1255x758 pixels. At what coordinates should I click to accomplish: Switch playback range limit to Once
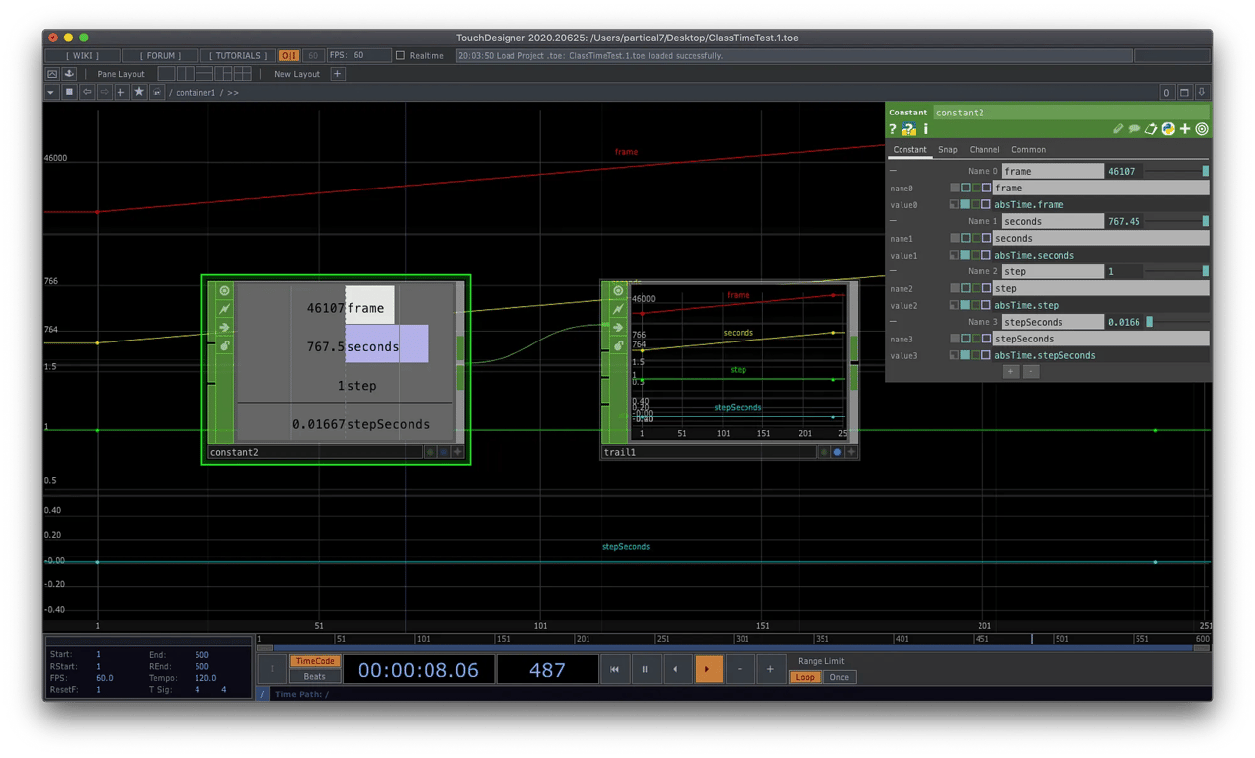(838, 677)
